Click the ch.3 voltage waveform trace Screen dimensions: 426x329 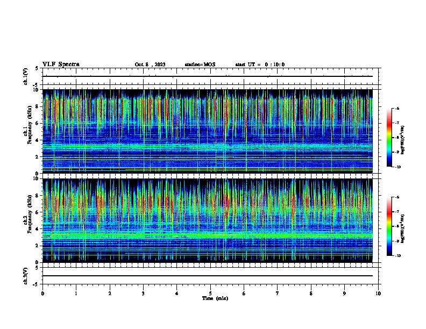[208, 276]
